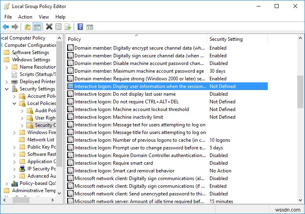Click the IP Security Policies icon

pyautogui.click(x=22, y=169)
